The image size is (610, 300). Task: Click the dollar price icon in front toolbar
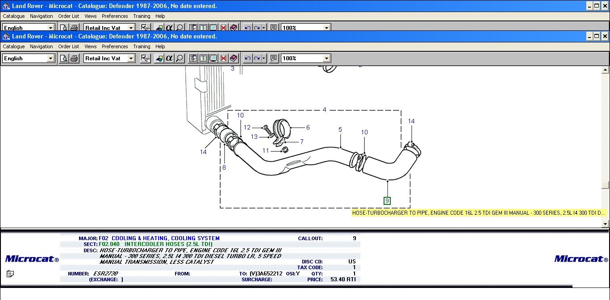pos(203,58)
